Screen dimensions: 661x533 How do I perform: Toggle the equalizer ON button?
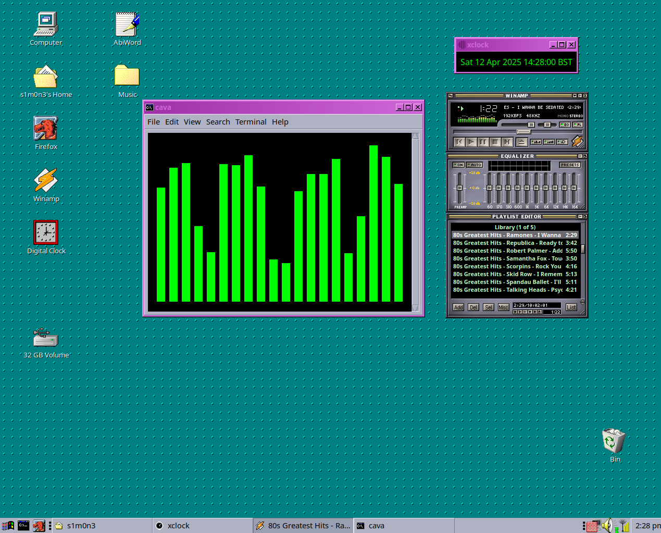click(x=458, y=165)
